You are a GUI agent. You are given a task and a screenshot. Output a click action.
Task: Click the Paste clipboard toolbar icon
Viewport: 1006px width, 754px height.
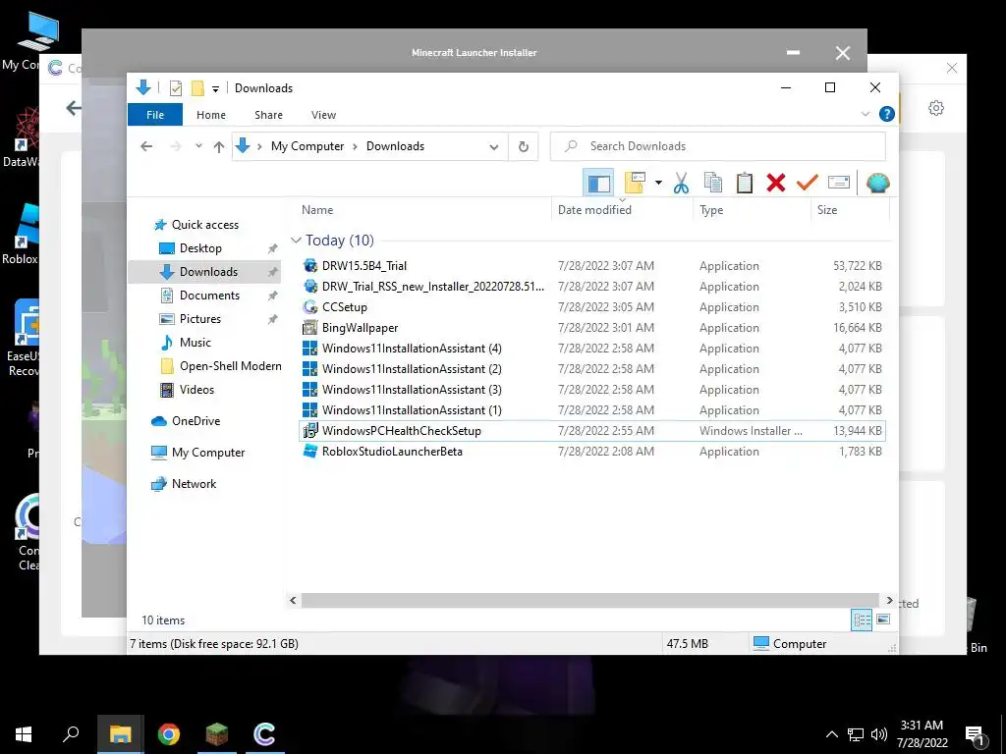745,183
